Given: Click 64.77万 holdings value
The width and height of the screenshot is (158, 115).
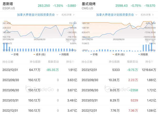Looking at the screenshot, I should [35, 70].
